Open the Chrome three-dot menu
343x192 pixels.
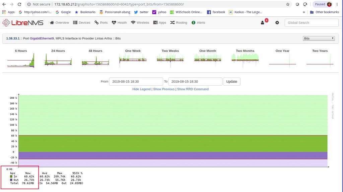(x=337, y=4)
